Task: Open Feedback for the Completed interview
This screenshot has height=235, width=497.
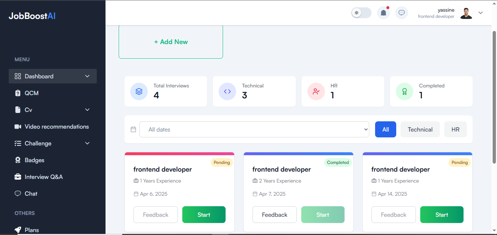Action: click(x=275, y=215)
